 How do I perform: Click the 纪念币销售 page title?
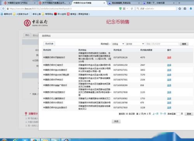point(118,22)
